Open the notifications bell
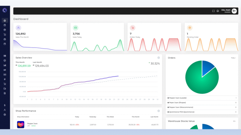This screenshot has height=135, width=241. pos(218,11)
